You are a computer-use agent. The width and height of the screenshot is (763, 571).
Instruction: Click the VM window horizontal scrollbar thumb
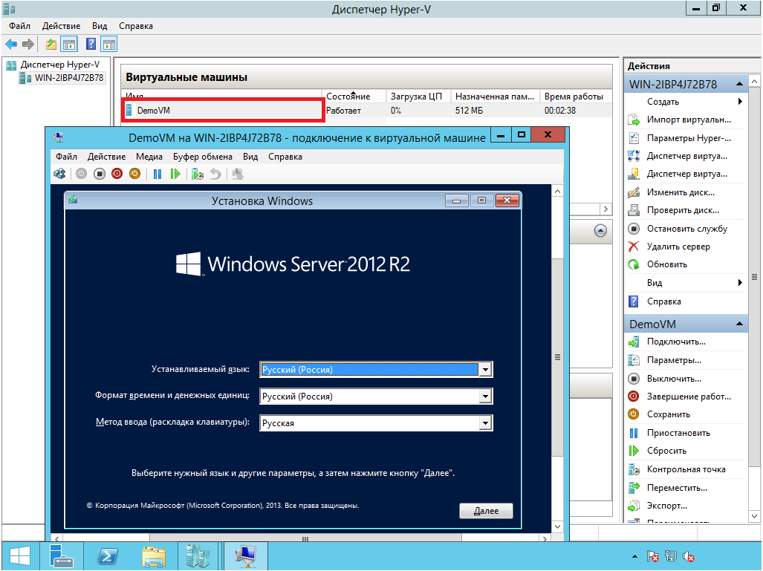(x=305, y=538)
